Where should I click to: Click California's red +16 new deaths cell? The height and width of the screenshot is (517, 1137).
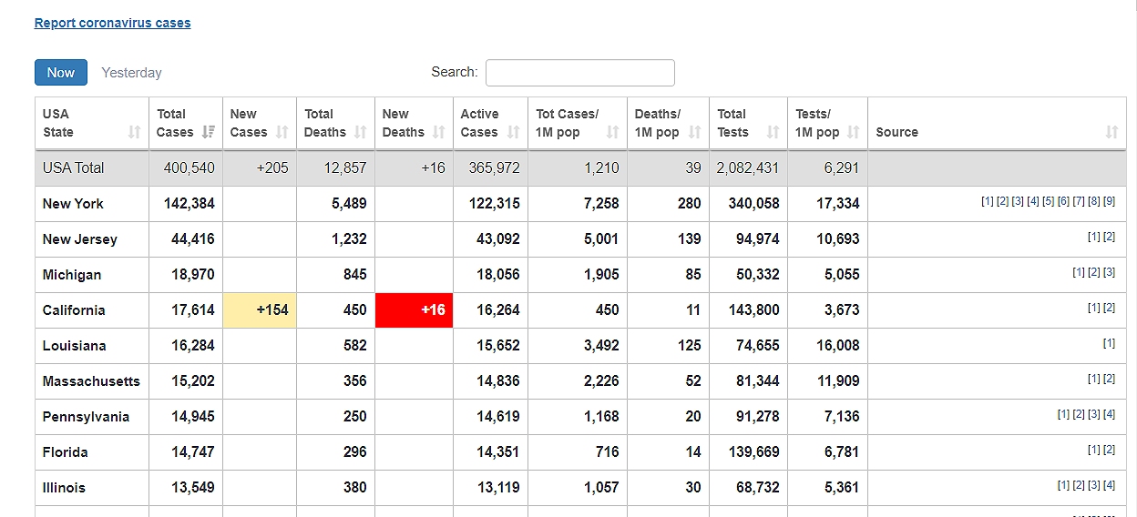(414, 310)
